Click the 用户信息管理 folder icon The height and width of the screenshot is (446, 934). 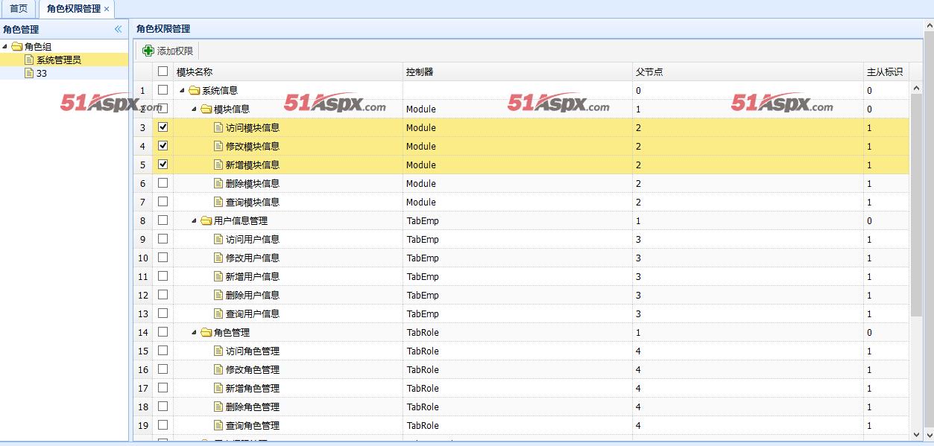coord(206,221)
